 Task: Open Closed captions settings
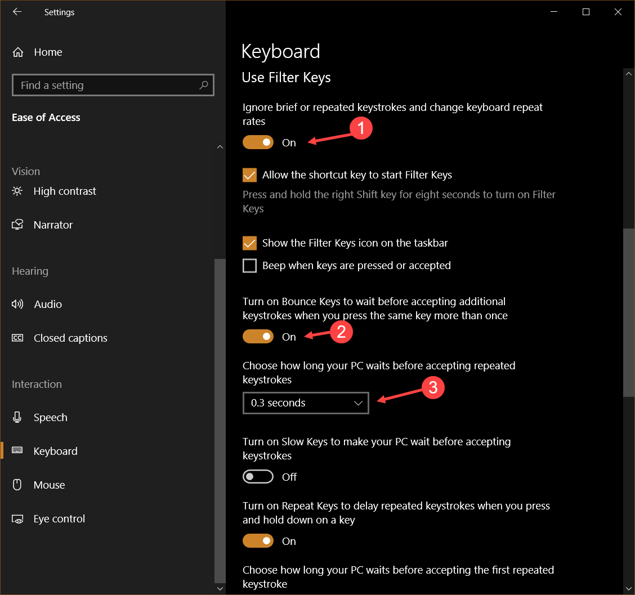[x=70, y=338]
